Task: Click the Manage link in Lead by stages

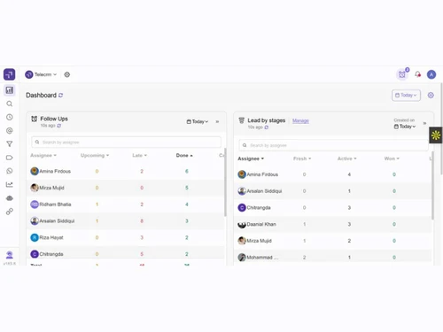Action: 300,120
